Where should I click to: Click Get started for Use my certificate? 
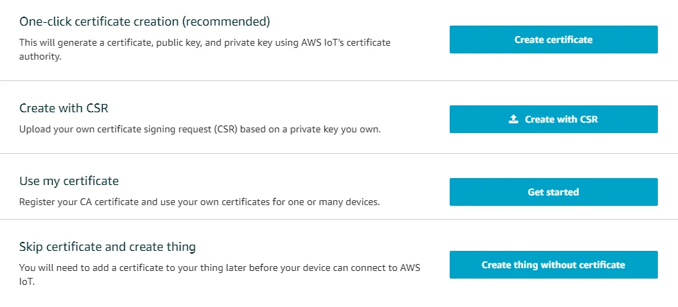pyautogui.click(x=554, y=192)
